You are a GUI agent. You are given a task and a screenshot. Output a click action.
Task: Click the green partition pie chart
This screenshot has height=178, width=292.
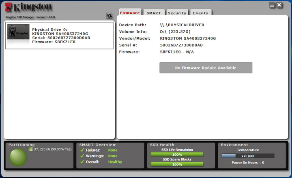[18, 157]
